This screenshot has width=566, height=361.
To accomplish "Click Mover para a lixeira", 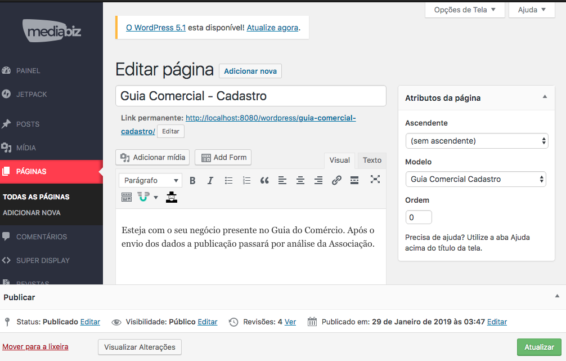I will [35, 347].
